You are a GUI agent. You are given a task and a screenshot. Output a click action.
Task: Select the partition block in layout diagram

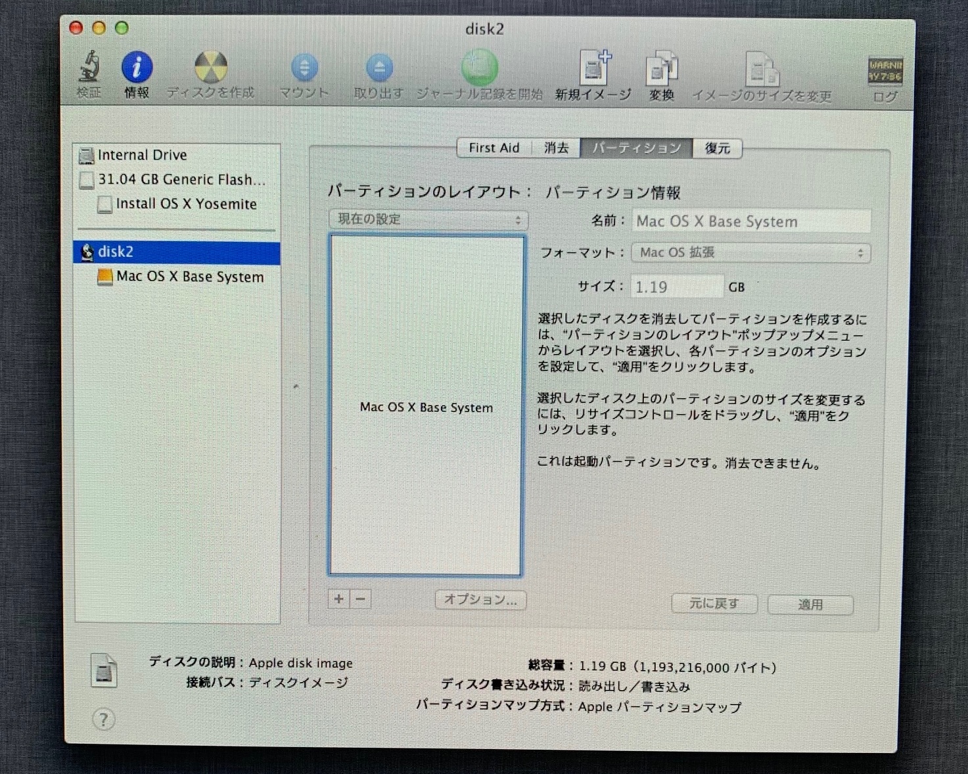pos(426,406)
